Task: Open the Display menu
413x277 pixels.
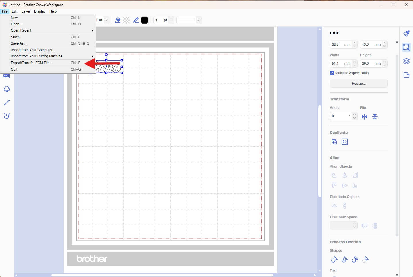Action: pyautogui.click(x=40, y=11)
